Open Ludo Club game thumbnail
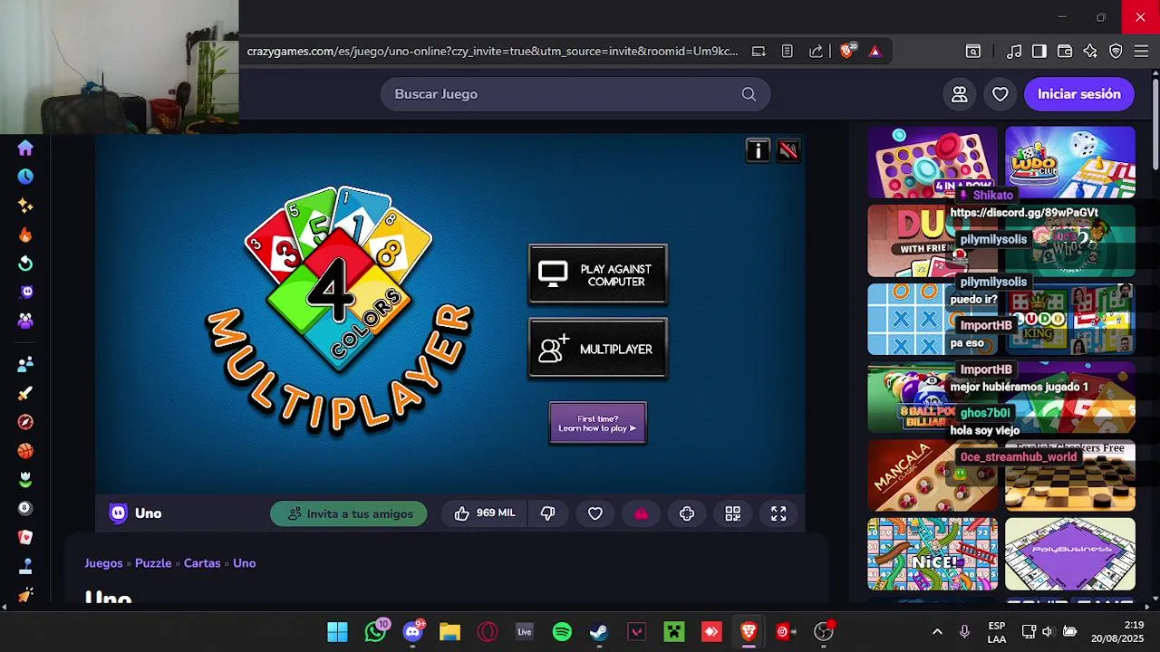Screen dimensions: 1160x652 coord(1070,162)
